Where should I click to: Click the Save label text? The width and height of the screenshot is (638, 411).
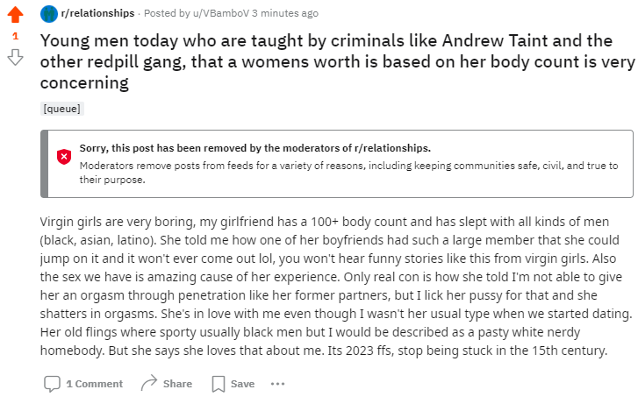[242, 384]
